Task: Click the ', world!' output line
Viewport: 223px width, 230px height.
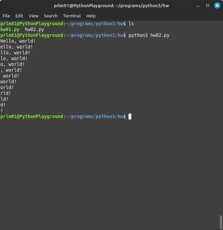Action: (11, 70)
